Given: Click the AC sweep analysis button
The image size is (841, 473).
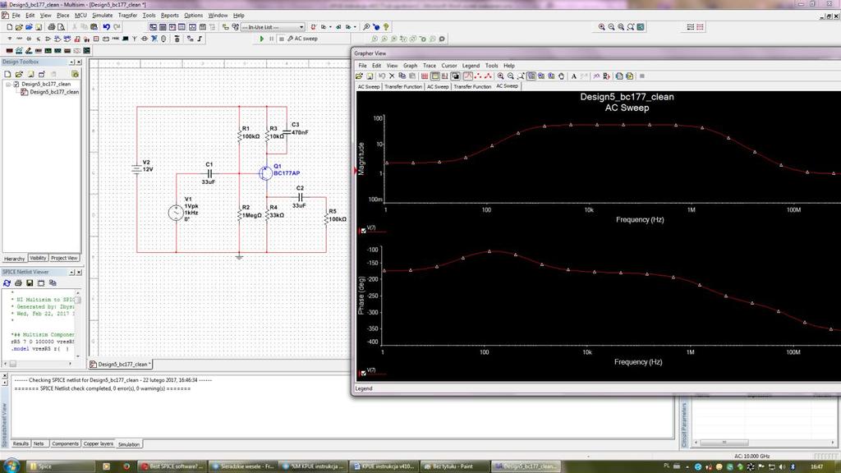Looking at the screenshot, I should coord(302,39).
